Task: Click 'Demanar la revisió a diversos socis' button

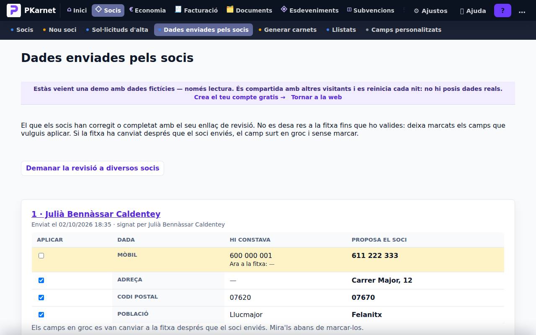Action: [x=93, y=168]
